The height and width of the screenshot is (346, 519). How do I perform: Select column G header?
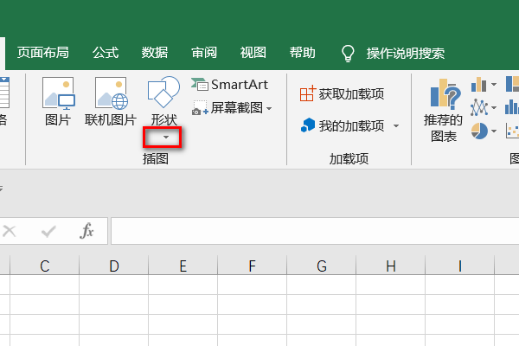pos(322,266)
